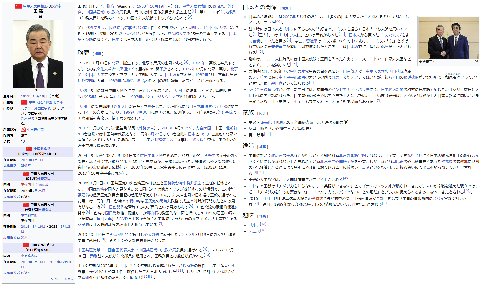Open Wang Yi portrait photo from 2023

pyautogui.click(x=38, y=54)
